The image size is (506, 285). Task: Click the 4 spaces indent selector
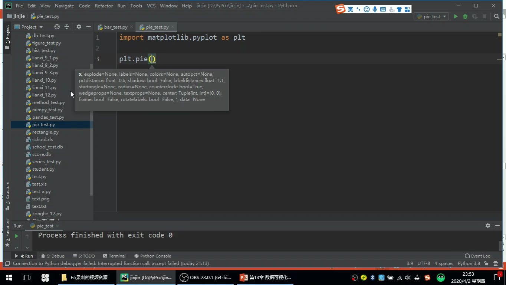point(444,263)
